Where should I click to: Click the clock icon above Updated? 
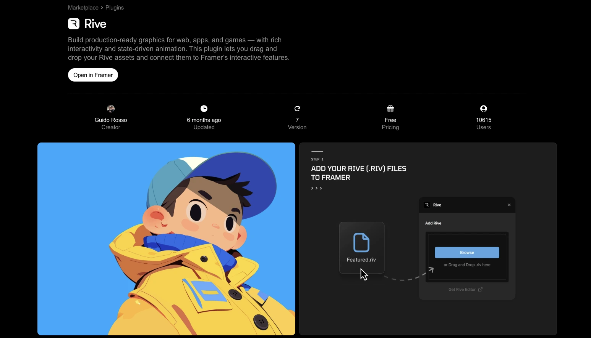click(204, 109)
